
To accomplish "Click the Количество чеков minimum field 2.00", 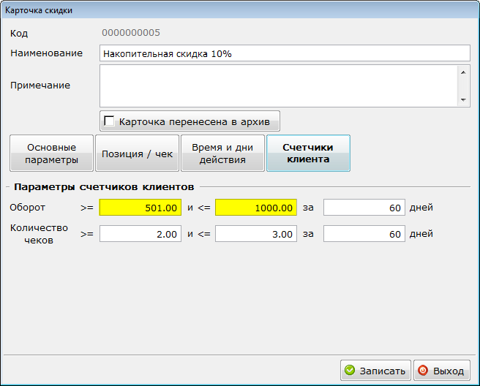I will pos(140,234).
